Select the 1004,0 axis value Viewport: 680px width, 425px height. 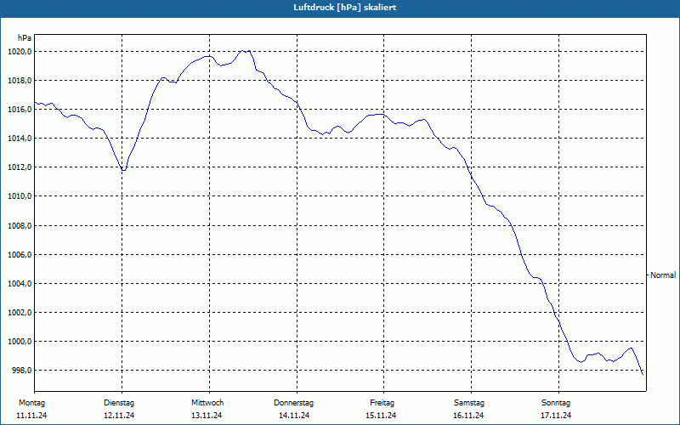pos(20,284)
